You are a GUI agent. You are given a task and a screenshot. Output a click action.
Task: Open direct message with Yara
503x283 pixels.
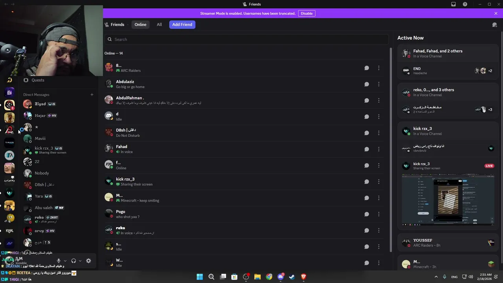pos(59,196)
